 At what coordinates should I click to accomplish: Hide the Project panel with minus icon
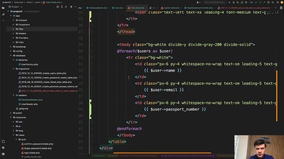(x=75, y=7)
